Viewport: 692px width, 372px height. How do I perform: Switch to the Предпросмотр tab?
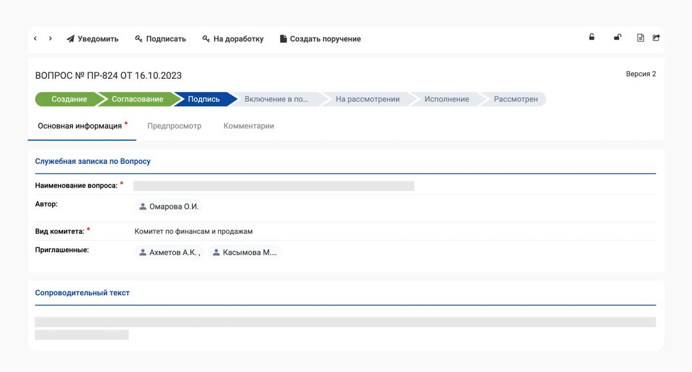(174, 126)
